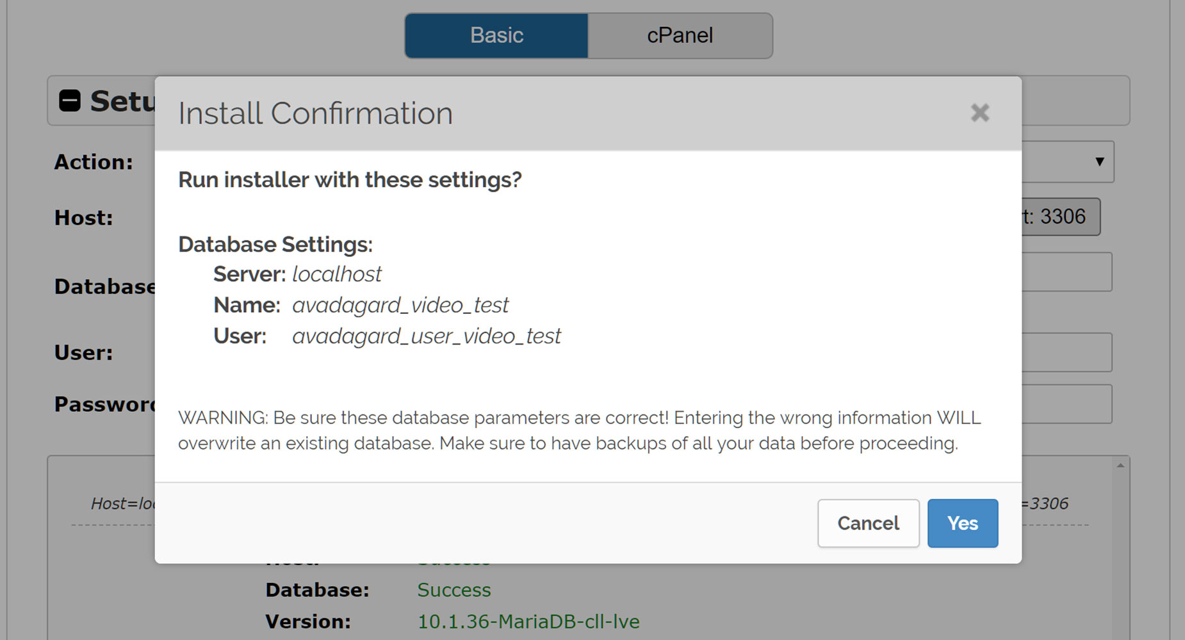
Task: Click the User input field at right
Action: [1066, 352]
